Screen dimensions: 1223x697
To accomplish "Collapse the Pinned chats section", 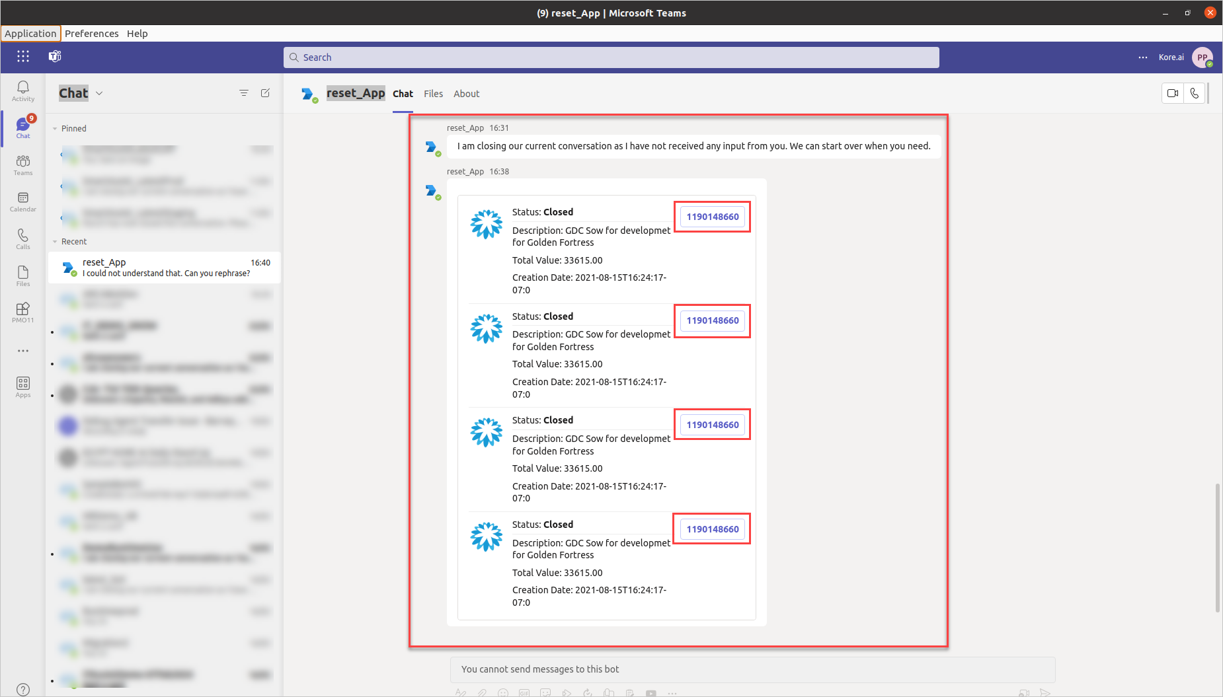I will point(55,129).
